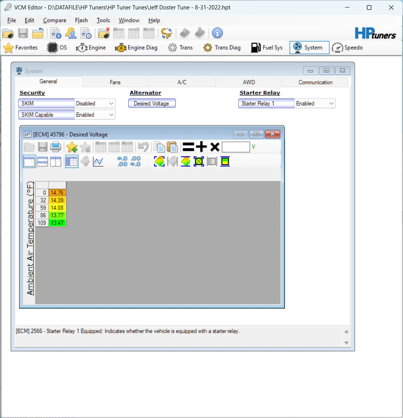Click the main toolbar save disk icon
This screenshot has height=418, width=403.
tap(23, 33)
